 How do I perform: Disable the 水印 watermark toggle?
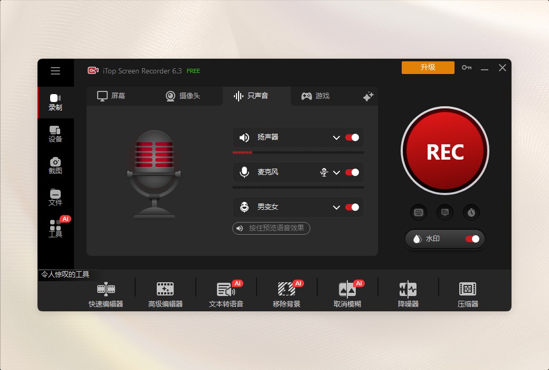point(474,239)
